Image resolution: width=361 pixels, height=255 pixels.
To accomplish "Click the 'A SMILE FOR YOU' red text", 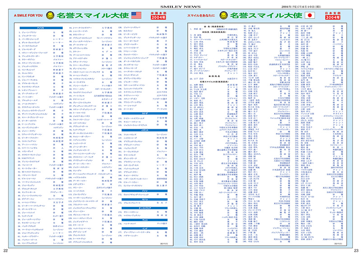I will point(28,16).
